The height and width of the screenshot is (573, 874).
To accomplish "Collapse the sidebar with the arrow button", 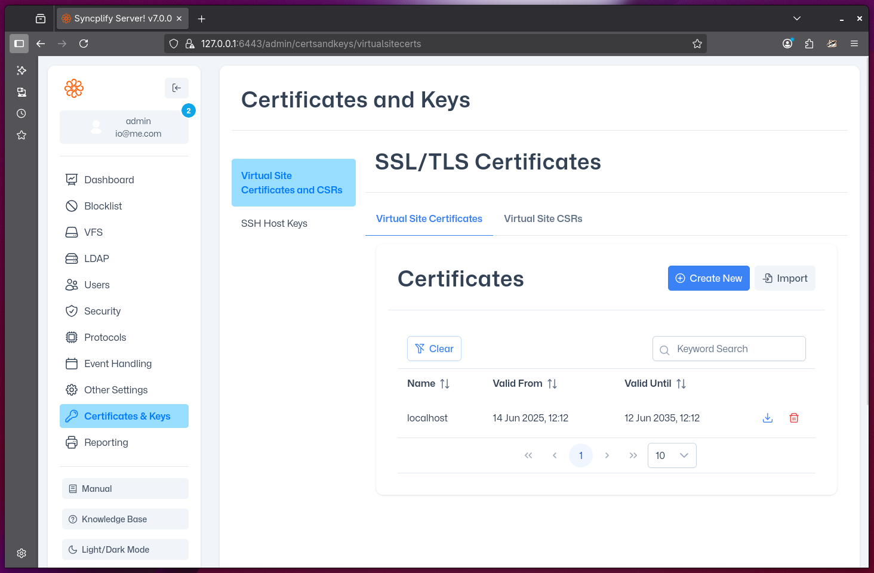I will coord(176,88).
